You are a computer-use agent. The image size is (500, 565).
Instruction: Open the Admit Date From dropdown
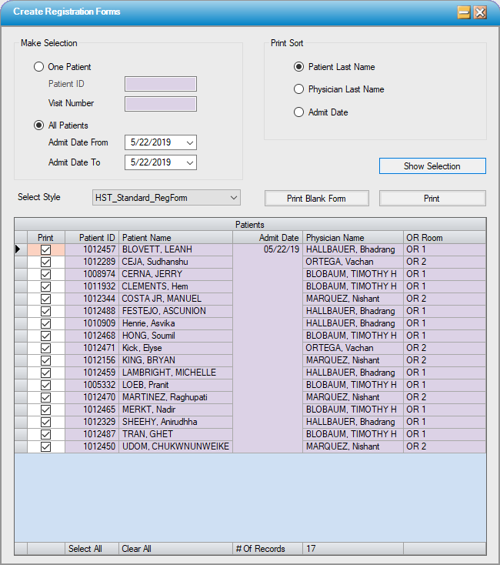[x=190, y=142]
